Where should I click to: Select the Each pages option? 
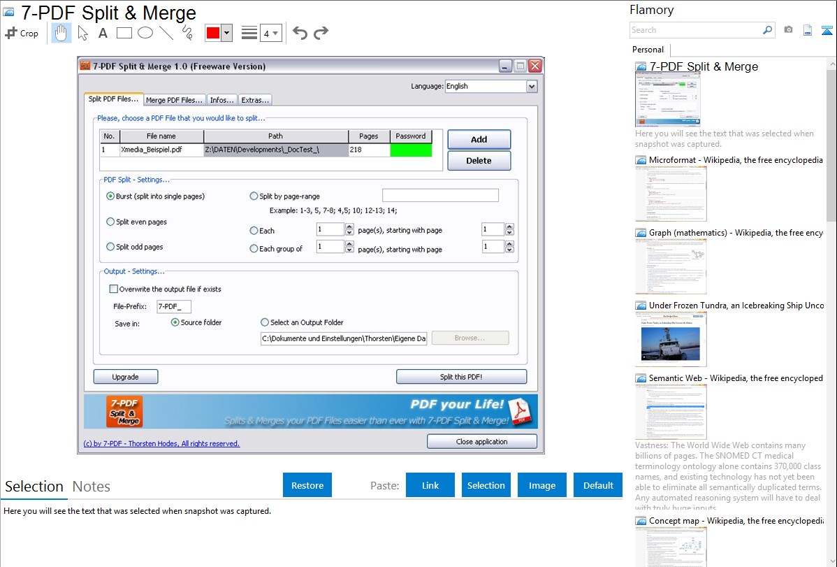261,231
